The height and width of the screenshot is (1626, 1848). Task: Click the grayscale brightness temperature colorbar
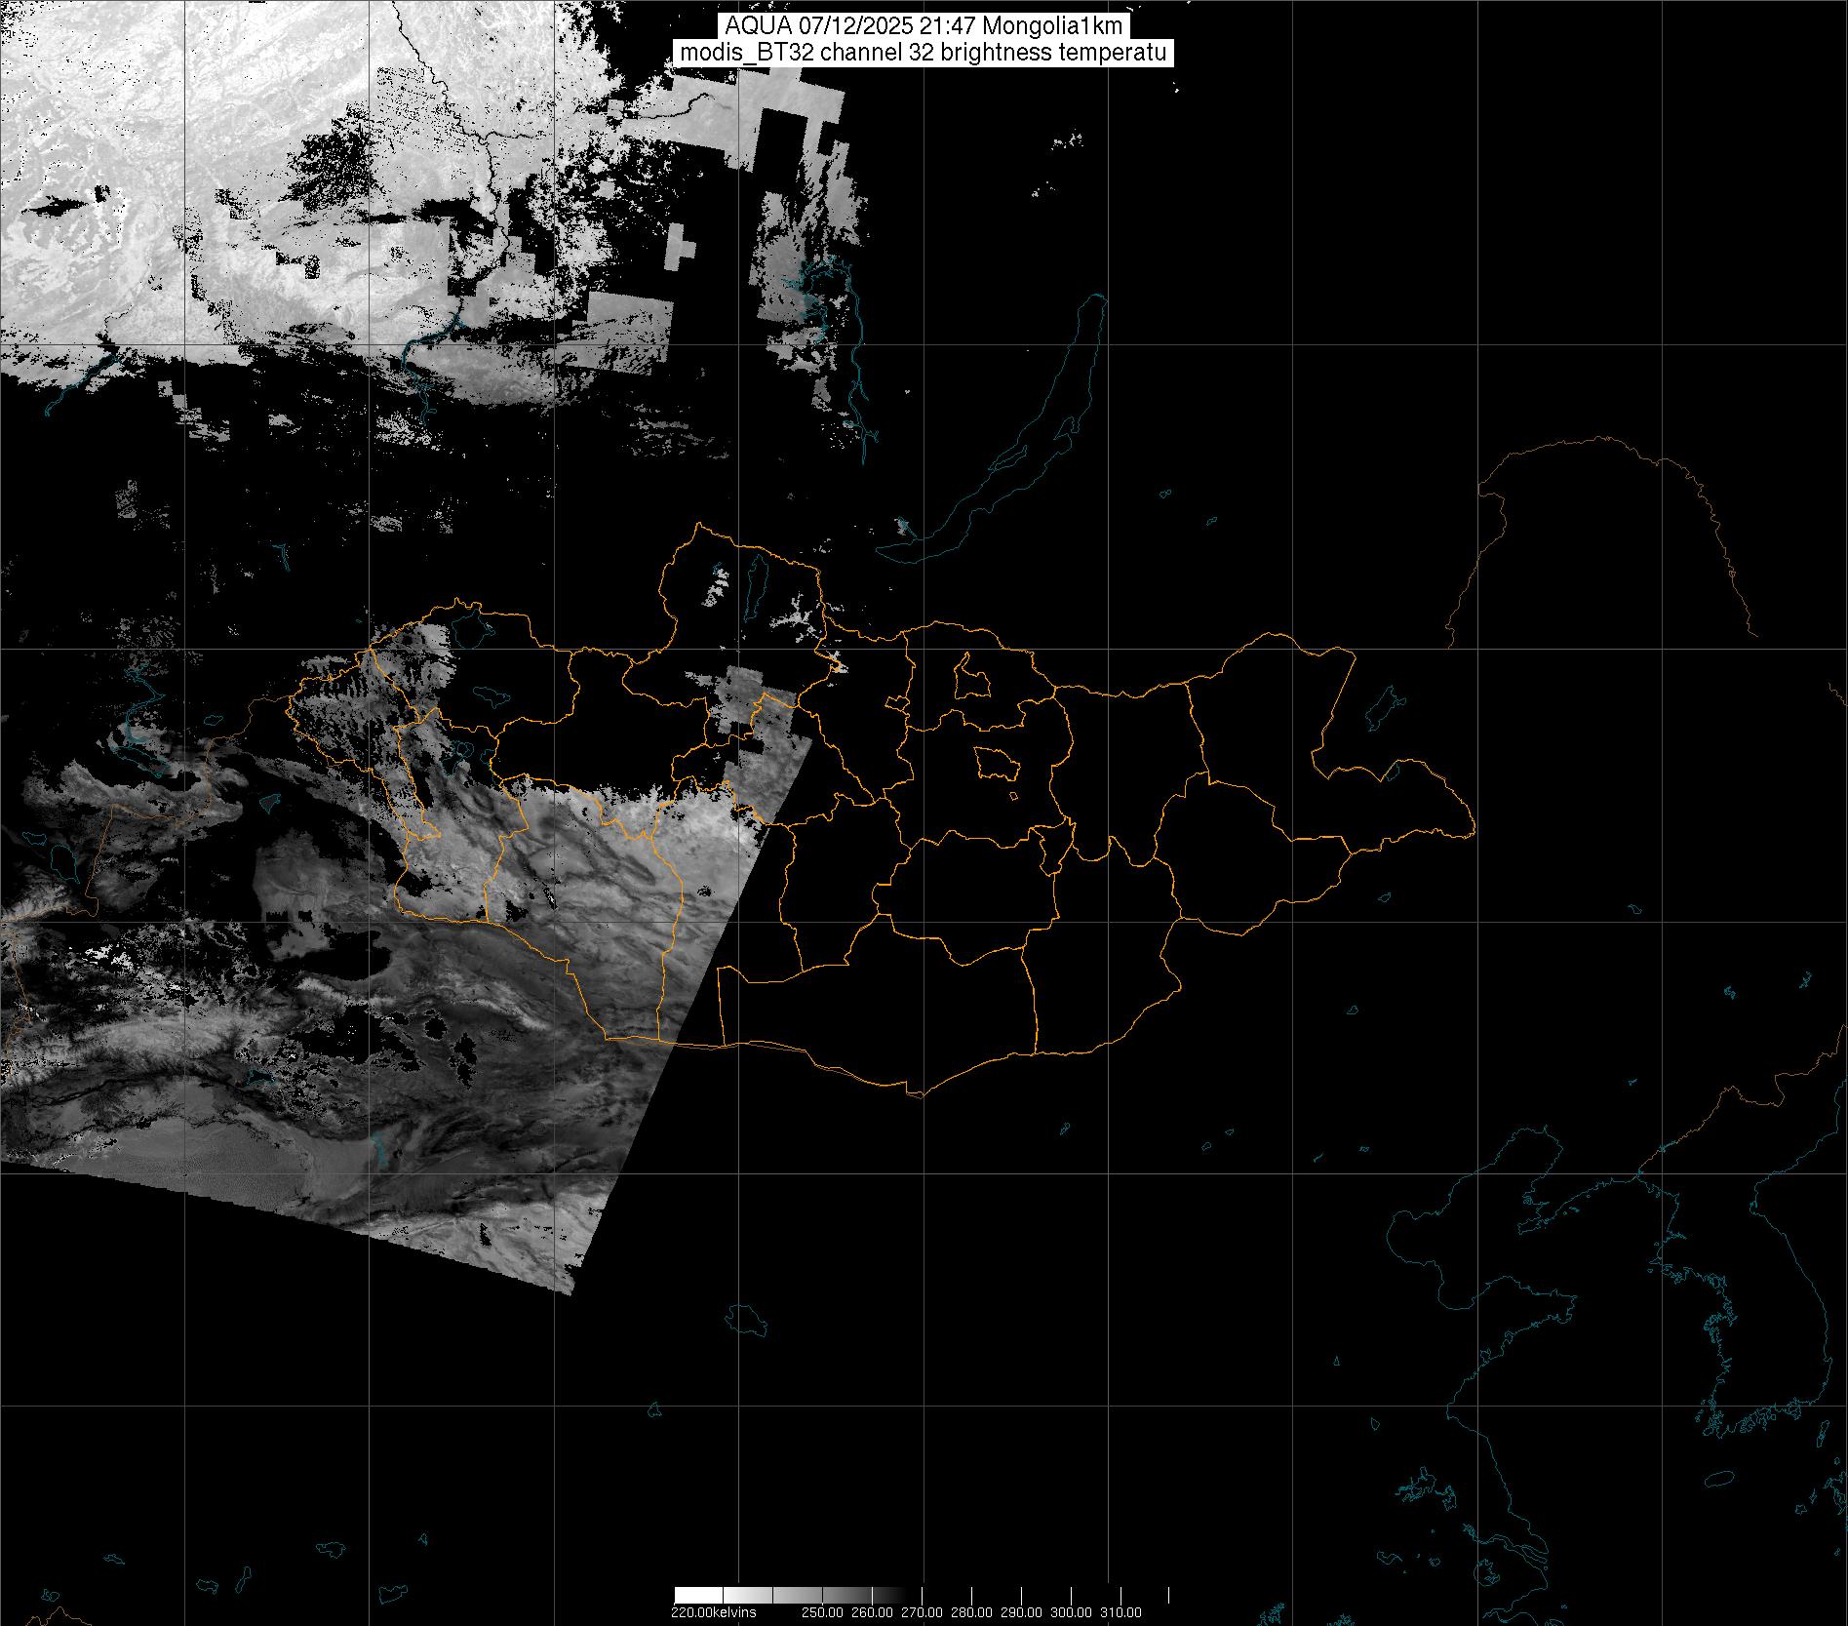[922, 1595]
